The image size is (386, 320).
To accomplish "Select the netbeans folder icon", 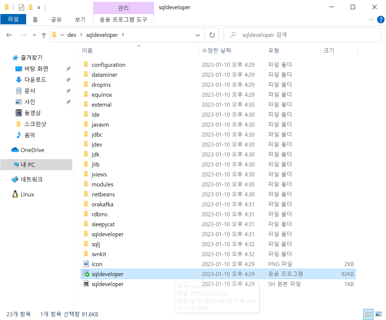I will click(x=86, y=194).
